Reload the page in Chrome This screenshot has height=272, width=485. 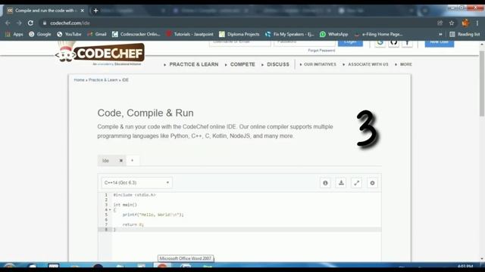click(x=30, y=23)
